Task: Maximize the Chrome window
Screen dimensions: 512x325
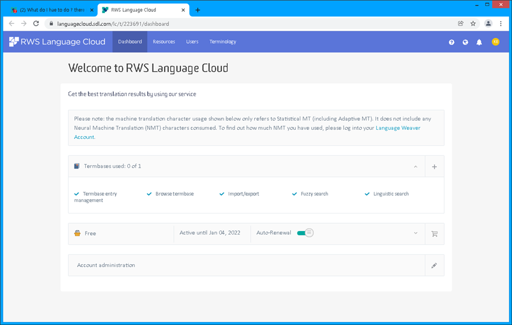Action: click(487, 5)
